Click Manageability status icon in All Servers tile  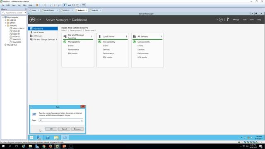[134, 42]
